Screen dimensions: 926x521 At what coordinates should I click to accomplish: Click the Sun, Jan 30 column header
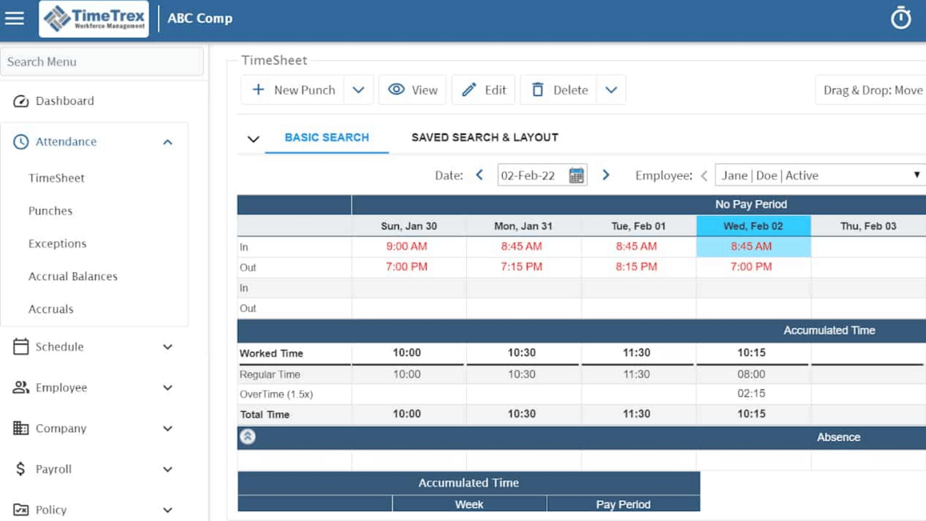pyautogui.click(x=409, y=226)
